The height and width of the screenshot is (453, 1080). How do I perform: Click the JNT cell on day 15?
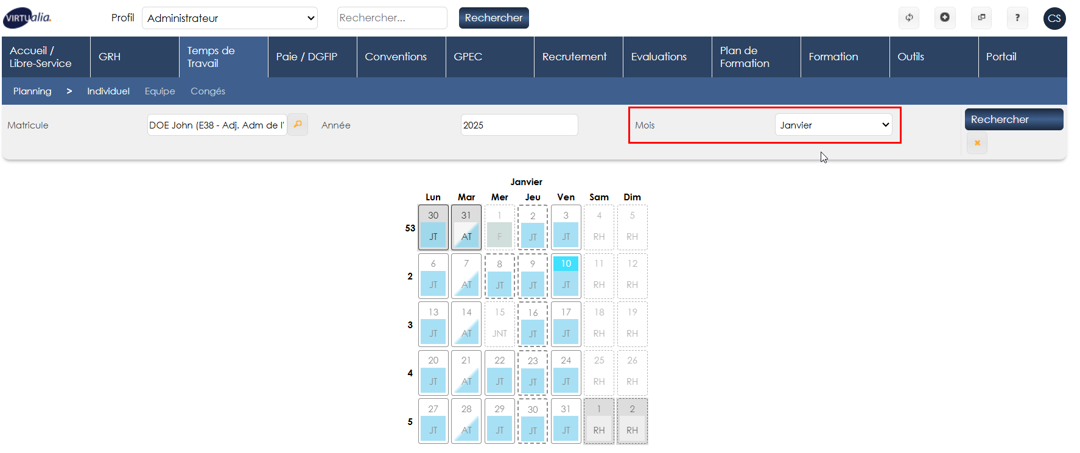499,333
